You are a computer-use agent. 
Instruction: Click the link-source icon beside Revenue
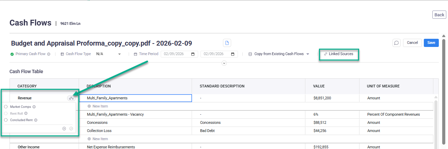click(71, 98)
